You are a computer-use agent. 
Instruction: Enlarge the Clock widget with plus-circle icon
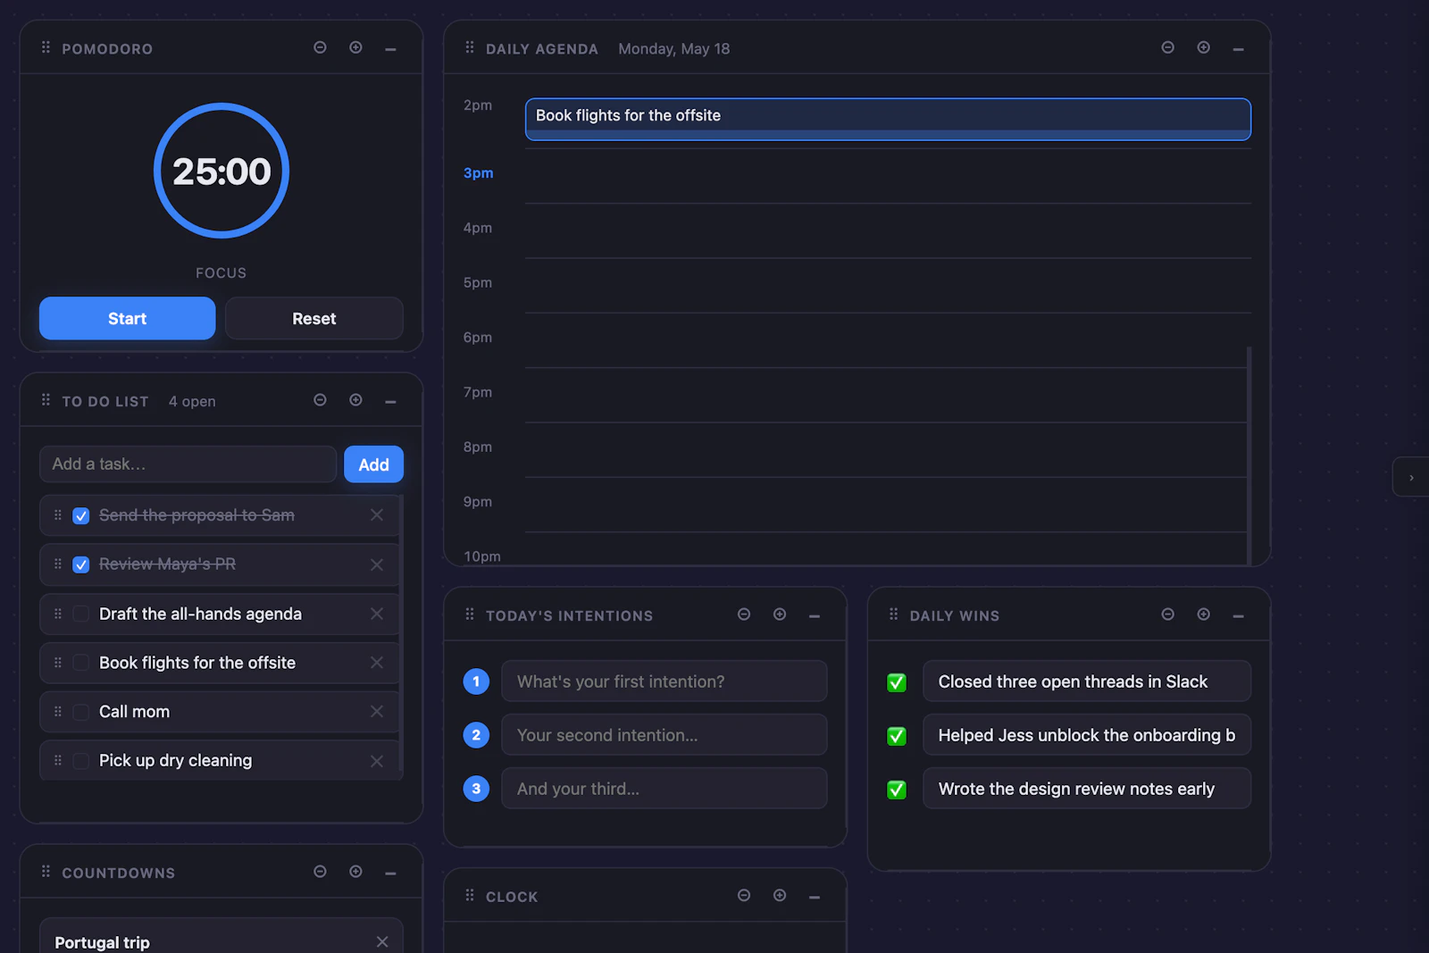[x=780, y=896]
